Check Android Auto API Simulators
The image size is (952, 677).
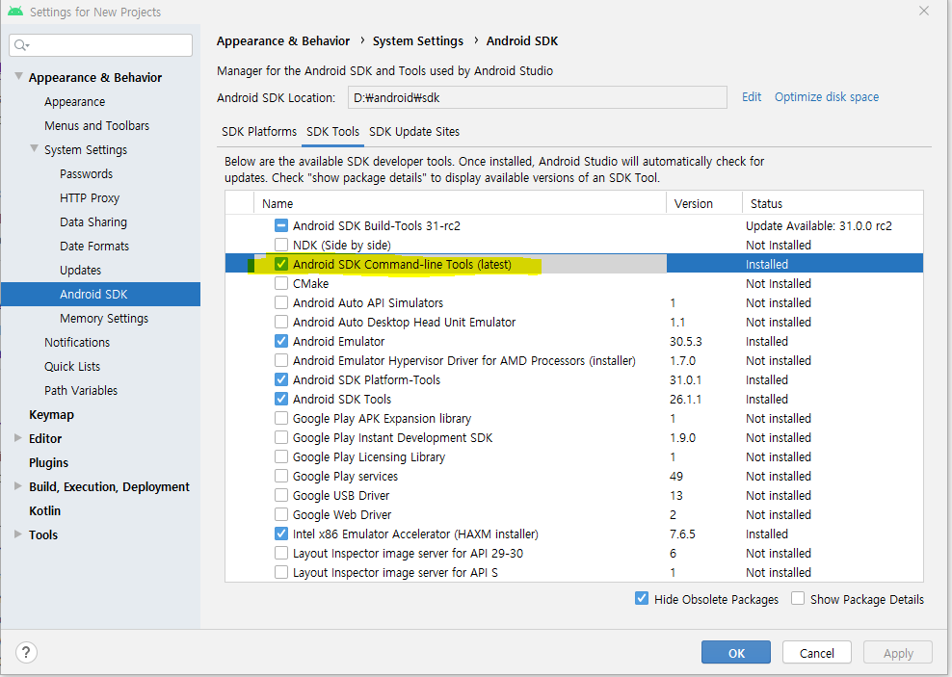281,302
